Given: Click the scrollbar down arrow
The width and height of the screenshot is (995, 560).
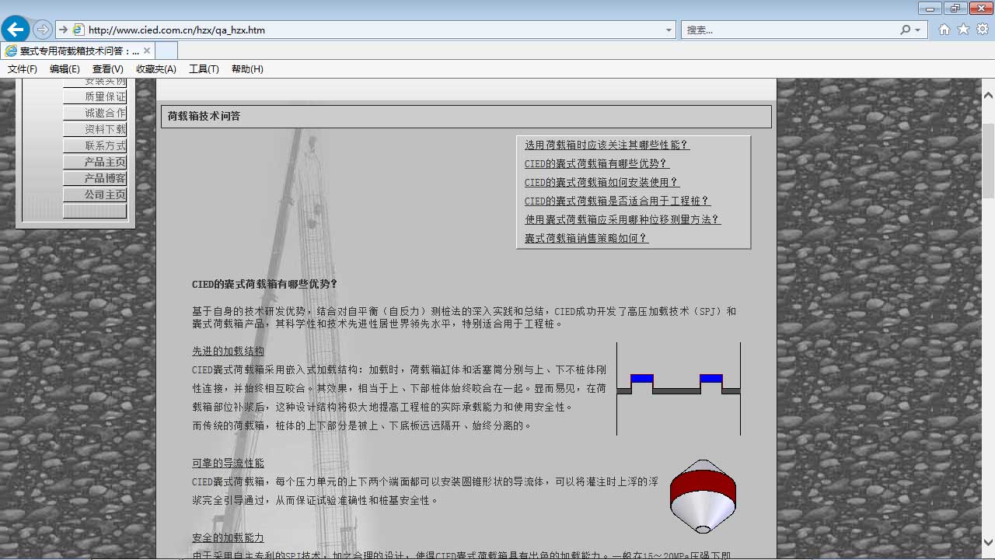Looking at the screenshot, I should tap(988, 542).
